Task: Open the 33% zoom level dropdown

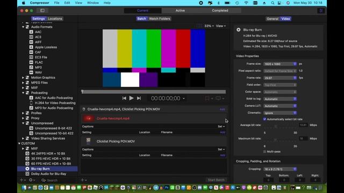Action: [x=209, y=26]
